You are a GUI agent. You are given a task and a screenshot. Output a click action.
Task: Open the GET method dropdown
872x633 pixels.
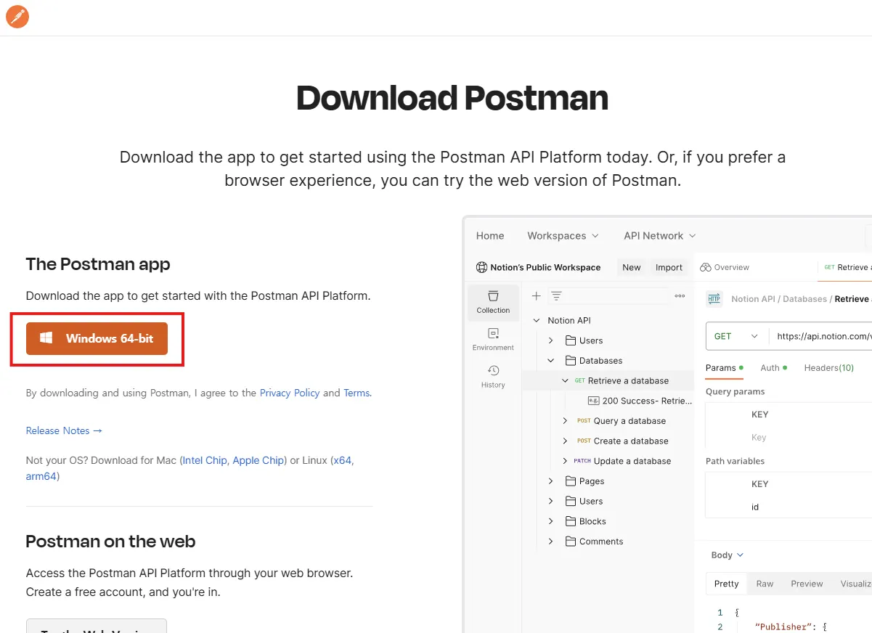coord(736,336)
